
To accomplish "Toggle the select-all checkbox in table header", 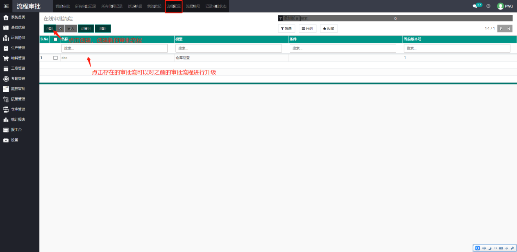I will click(x=55, y=39).
